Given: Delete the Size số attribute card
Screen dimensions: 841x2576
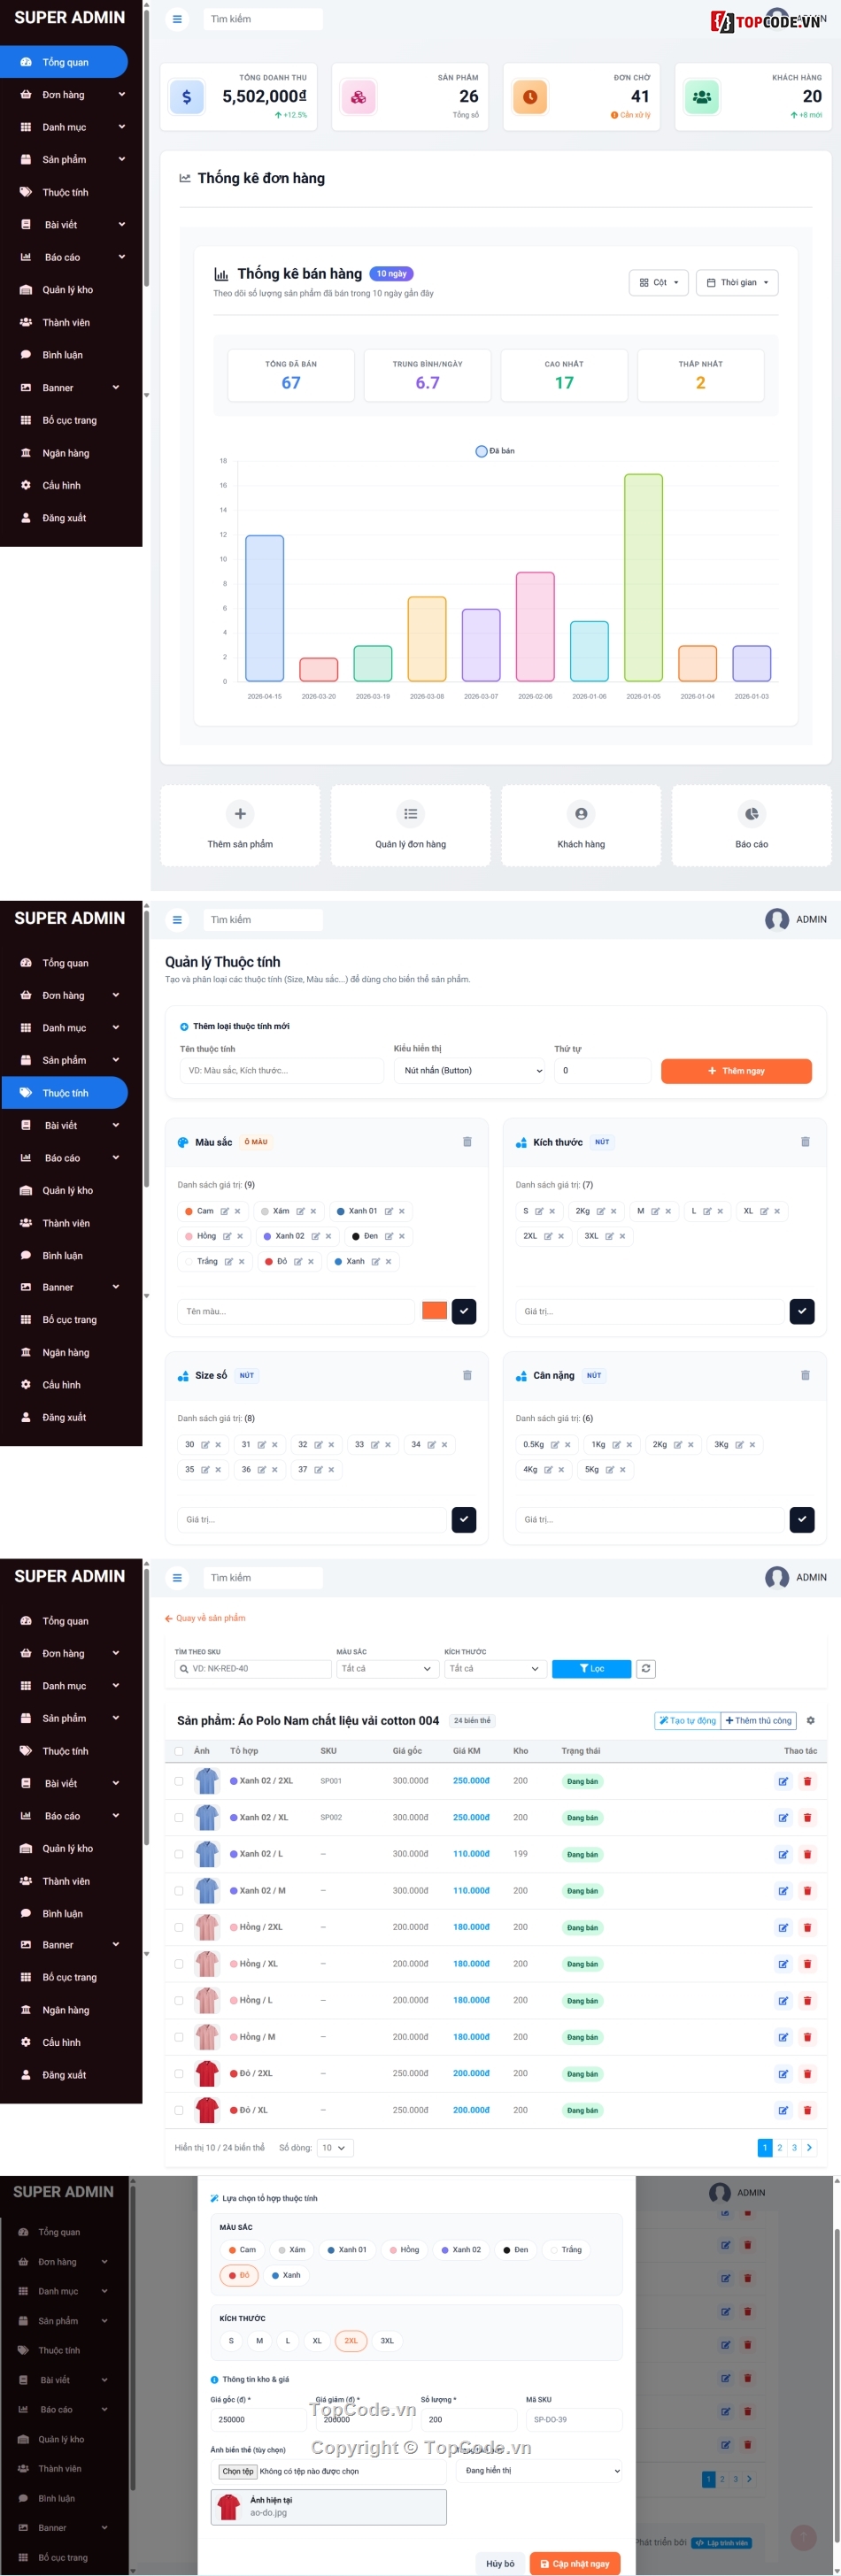Looking at the screenshot, I should (x=467, y=1375).
